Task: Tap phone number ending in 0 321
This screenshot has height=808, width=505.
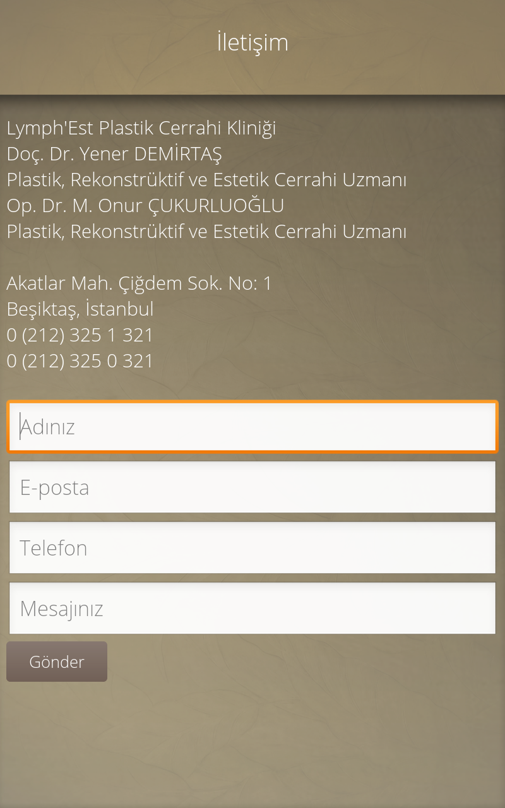Action: pyautogui.click(x=80, y=361)
